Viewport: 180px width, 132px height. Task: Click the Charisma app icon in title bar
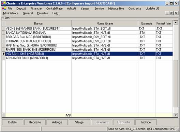pyautogui.click(x=3, y=3)
